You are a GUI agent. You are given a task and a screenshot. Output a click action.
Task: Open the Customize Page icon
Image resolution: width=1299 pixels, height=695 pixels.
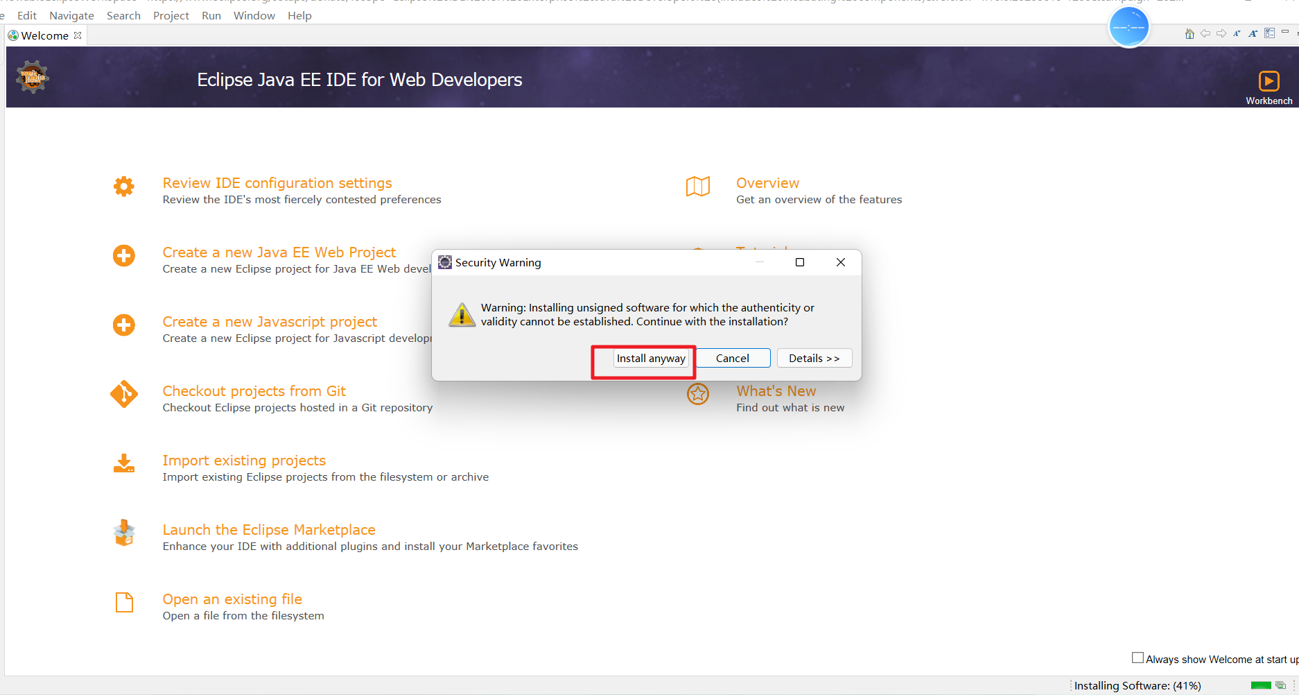click(1270, 33)
